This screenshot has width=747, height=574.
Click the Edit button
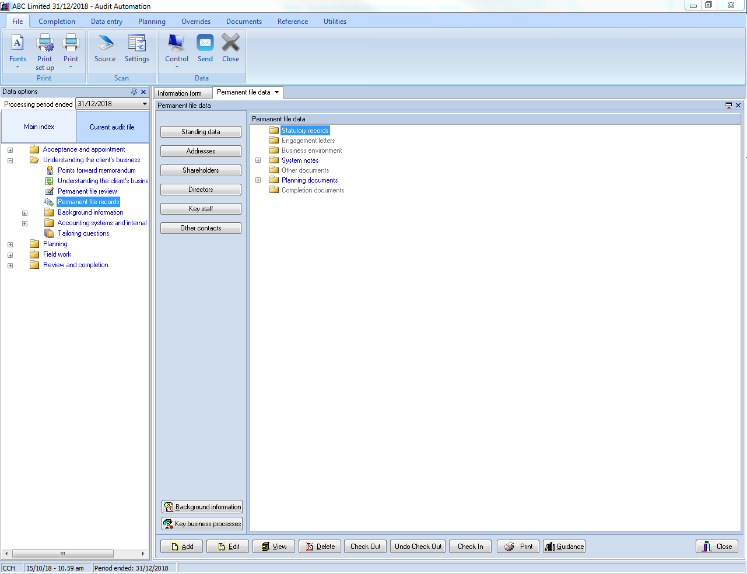(227, 547)
